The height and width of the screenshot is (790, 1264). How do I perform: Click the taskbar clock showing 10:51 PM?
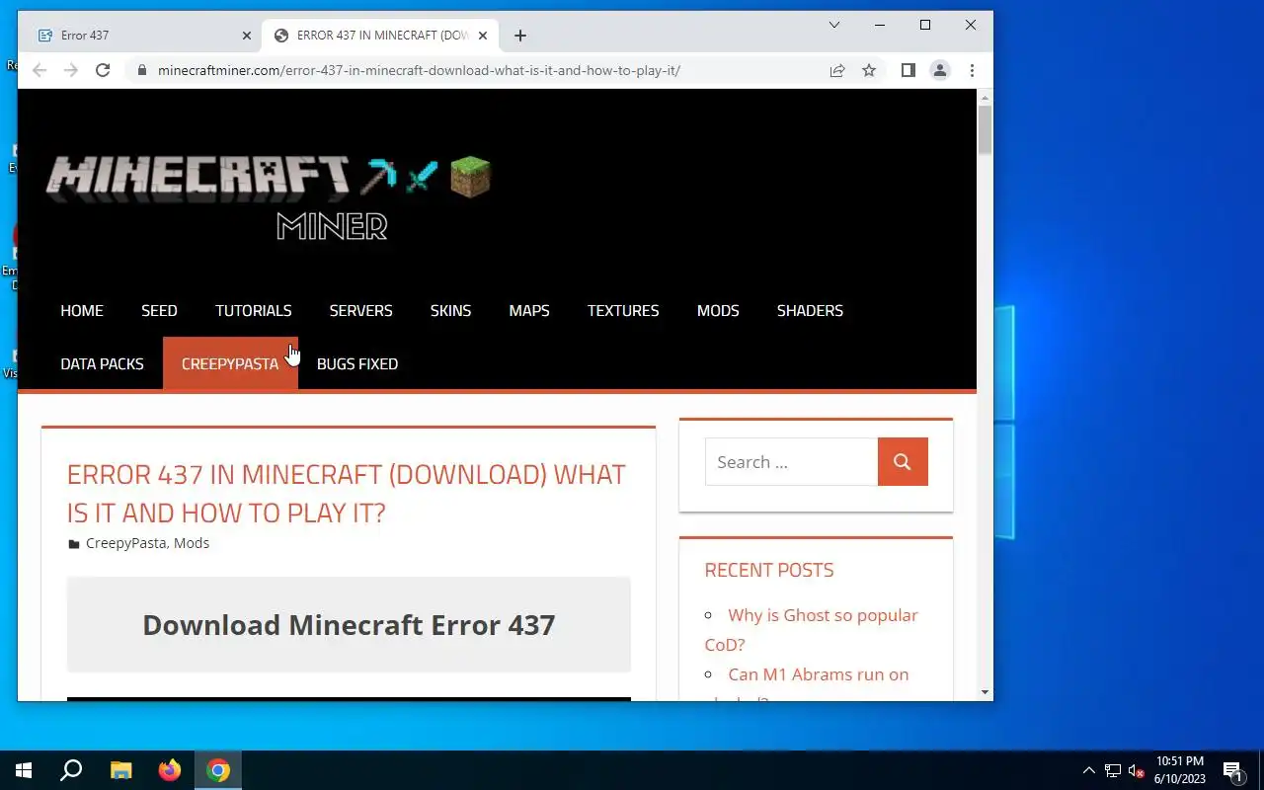coord(1180,770)
